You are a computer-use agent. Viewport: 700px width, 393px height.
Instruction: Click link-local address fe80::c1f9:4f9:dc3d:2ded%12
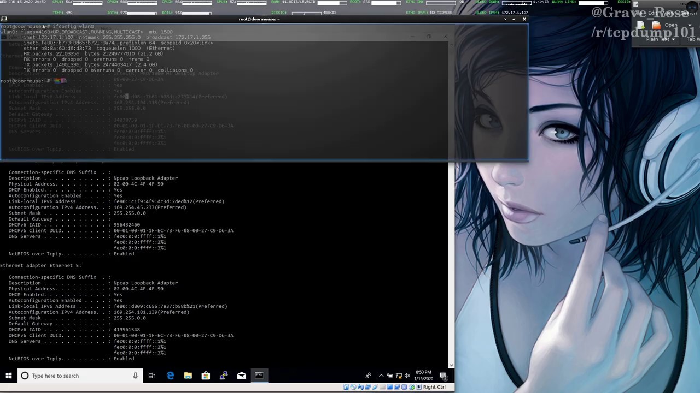(x=168, y=201)
